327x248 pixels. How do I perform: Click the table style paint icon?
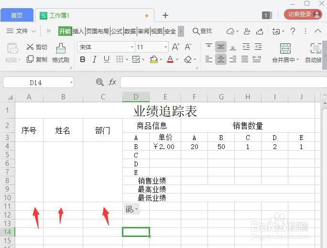point(136,59)
